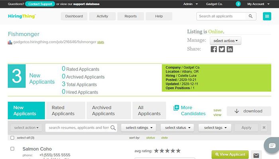Open the select tags dropdown
Screen dimensions: 279x159
[215, 128]
